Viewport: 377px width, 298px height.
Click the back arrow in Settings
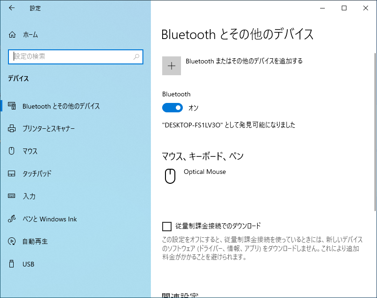click(12, 8)
